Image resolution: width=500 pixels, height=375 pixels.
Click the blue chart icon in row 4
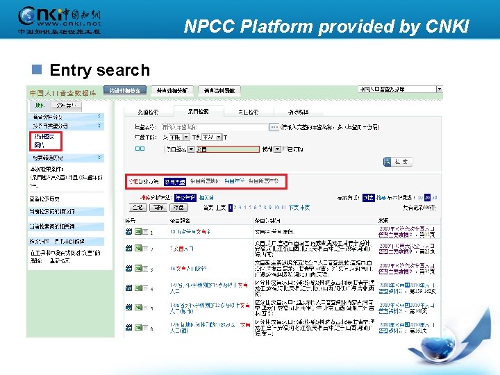click(128, 288)
